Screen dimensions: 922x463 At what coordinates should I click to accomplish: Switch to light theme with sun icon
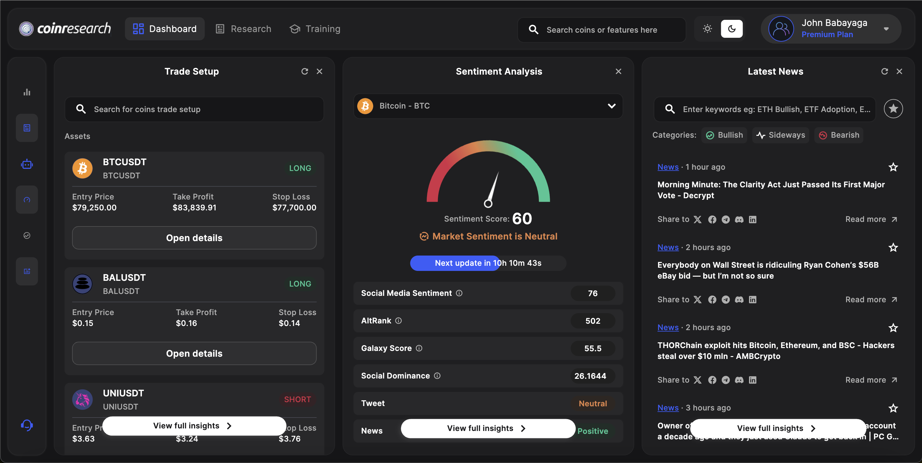tap(707, 28)
